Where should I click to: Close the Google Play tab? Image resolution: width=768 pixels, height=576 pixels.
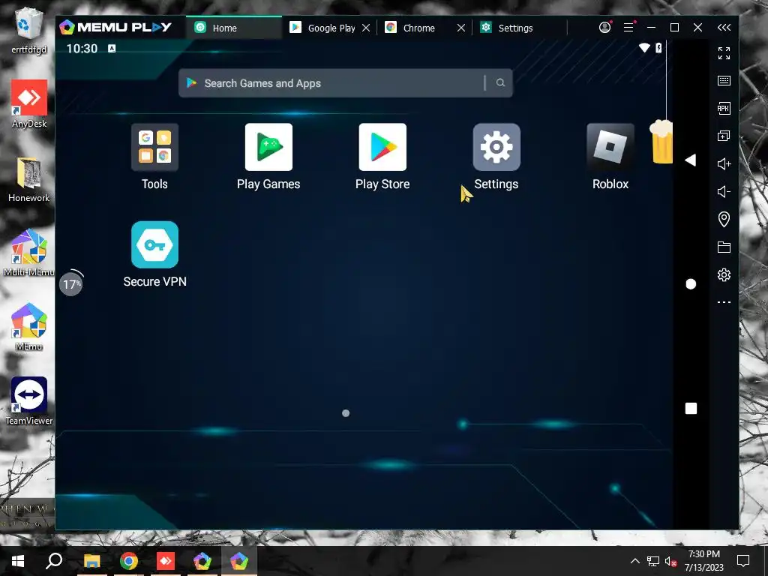(366, 28)
